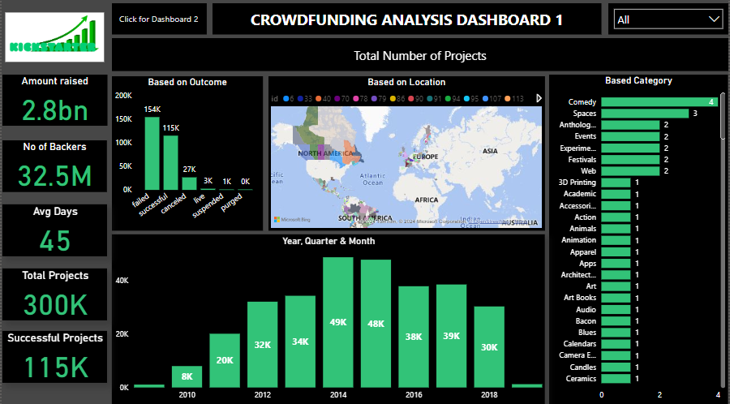Click the dropdown chevron in slicer
730x404 pixels.
click(x=714, y=19)
